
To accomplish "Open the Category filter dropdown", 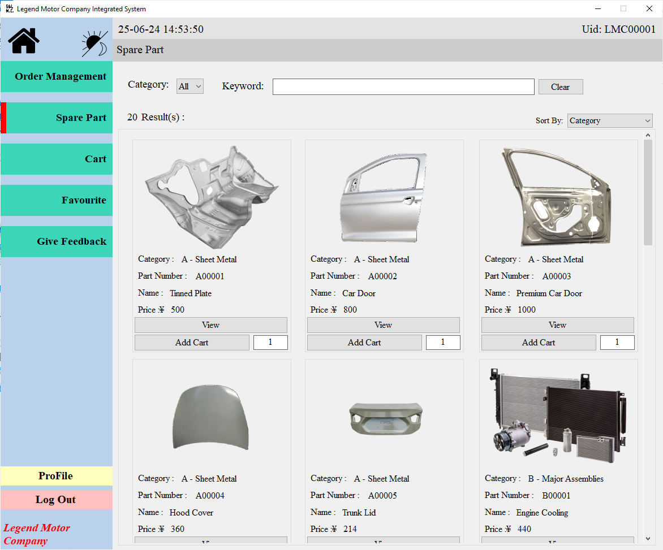I will point(190,86).
